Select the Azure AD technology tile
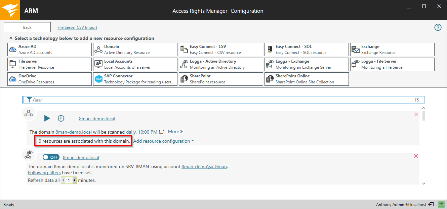The height and width of the screenshot is (209, 447). point(49,50)
